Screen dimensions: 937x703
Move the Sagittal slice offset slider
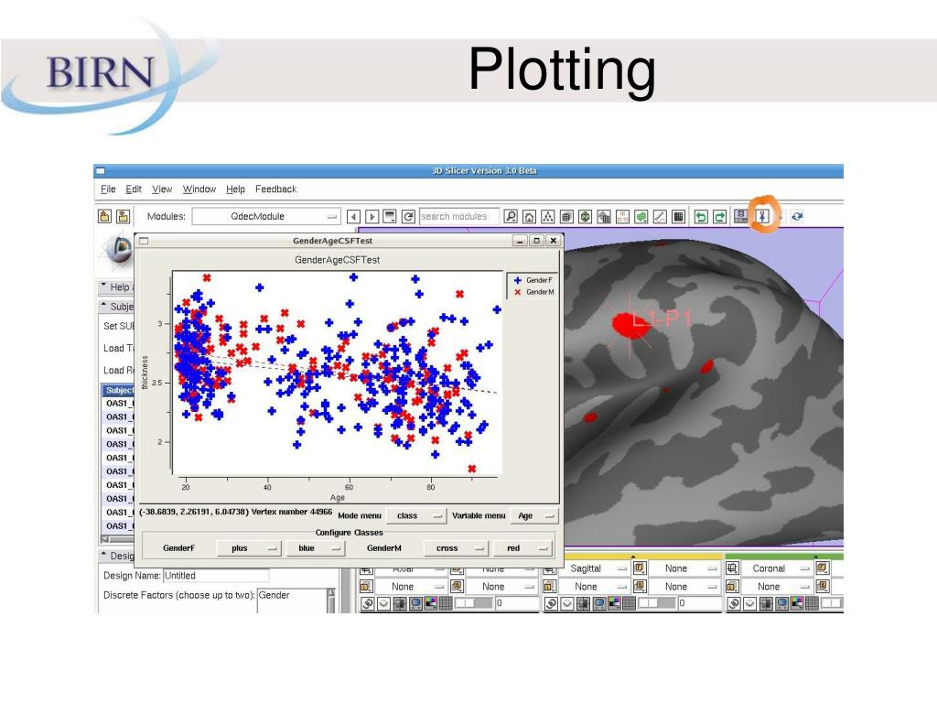pyautogui.click(x=657, y=603)
